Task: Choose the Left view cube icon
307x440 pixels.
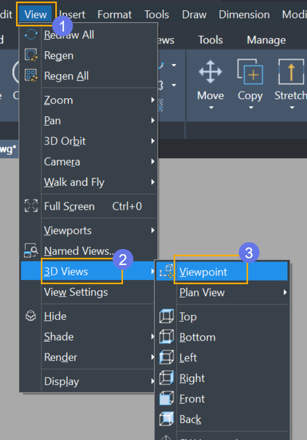Action: [x=166, y=358]
